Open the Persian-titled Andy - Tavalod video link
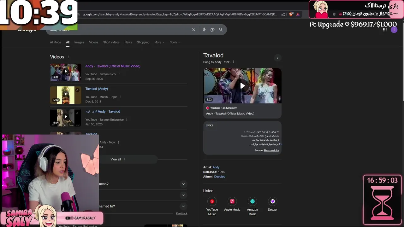Image resolution: width=404 pixels, height=227 pixels. pyautogui.click(x=103, y=112)
